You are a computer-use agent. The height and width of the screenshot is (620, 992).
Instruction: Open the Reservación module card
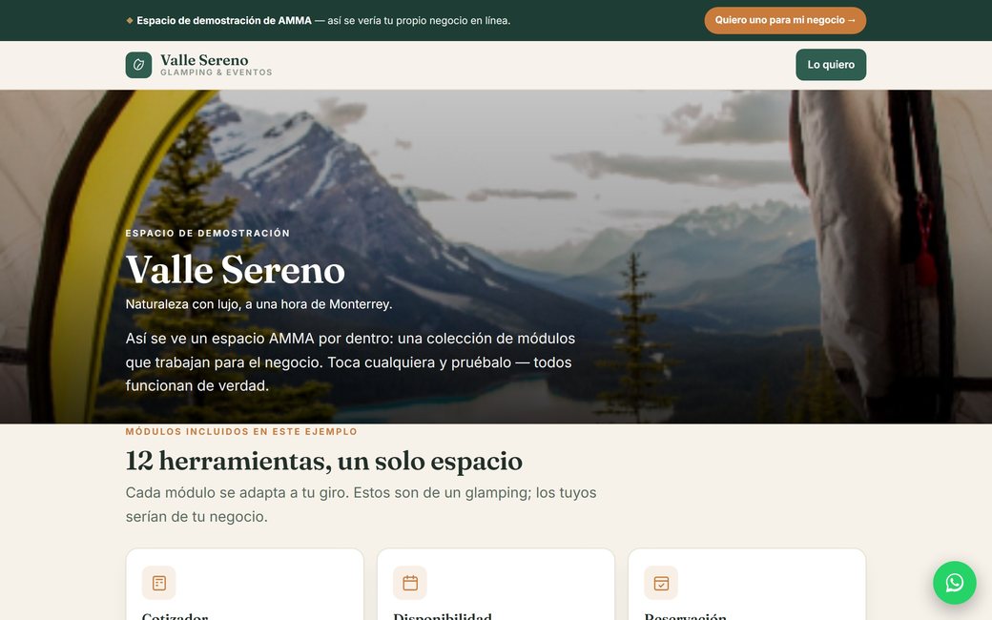(x=747, y=585)
